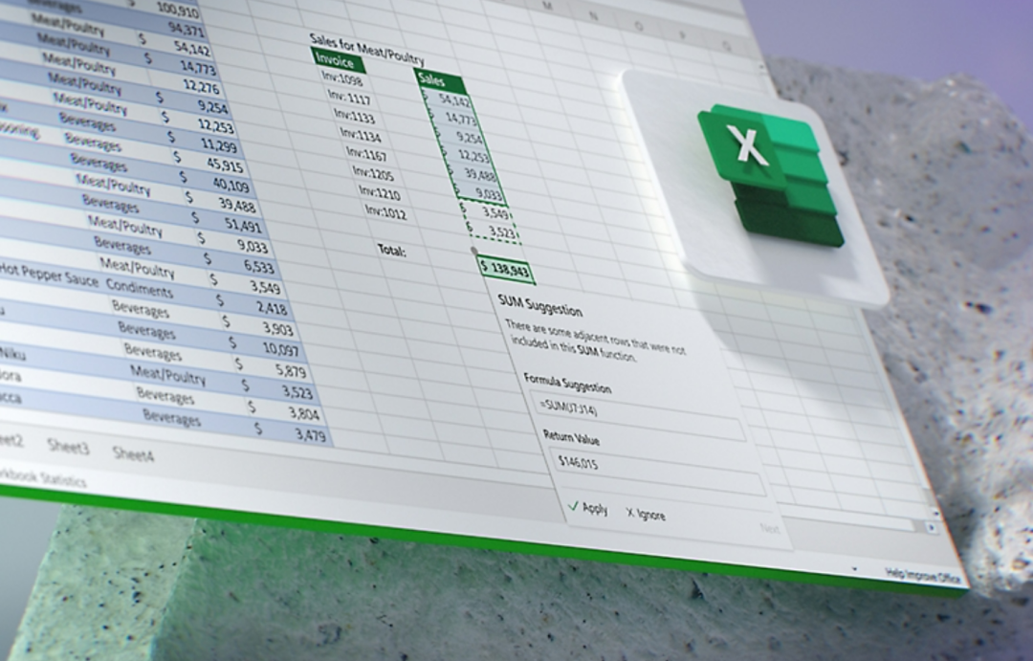1033x661 pixels.
Task: Select the 12,276 cell
Action: click(201, 86)
